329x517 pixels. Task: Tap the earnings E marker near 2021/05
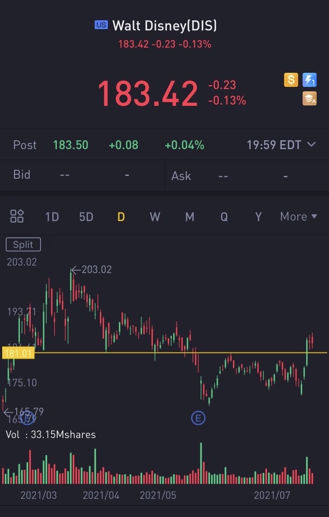[x=198, y=418]
